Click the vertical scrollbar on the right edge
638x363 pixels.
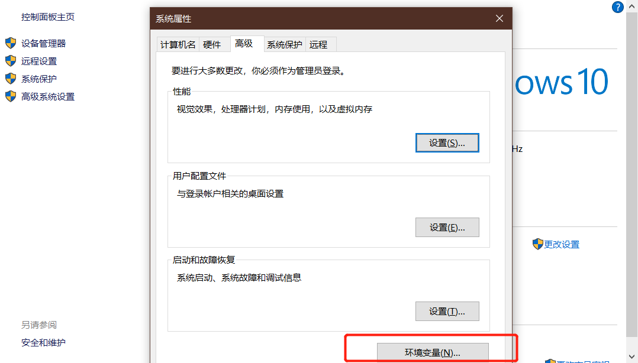pyautogui.click(x=633, y=177)
